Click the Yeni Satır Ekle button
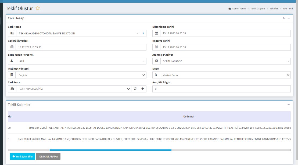 (x=23, y=156)
